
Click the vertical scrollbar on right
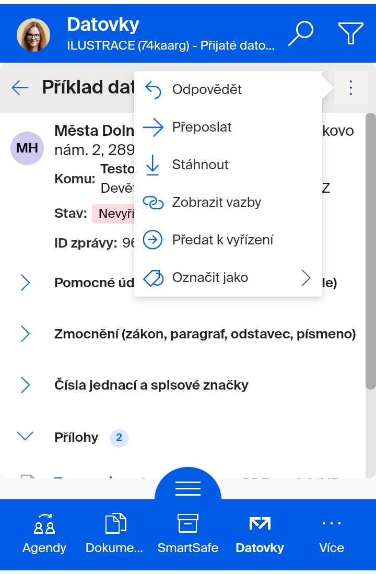(370, 251)
